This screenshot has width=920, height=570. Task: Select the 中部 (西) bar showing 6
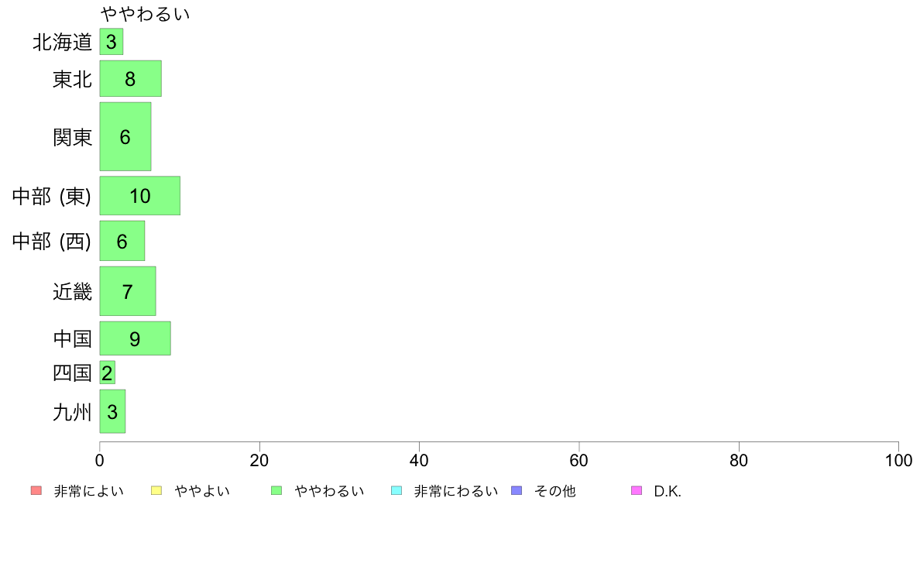coord(122,241)
